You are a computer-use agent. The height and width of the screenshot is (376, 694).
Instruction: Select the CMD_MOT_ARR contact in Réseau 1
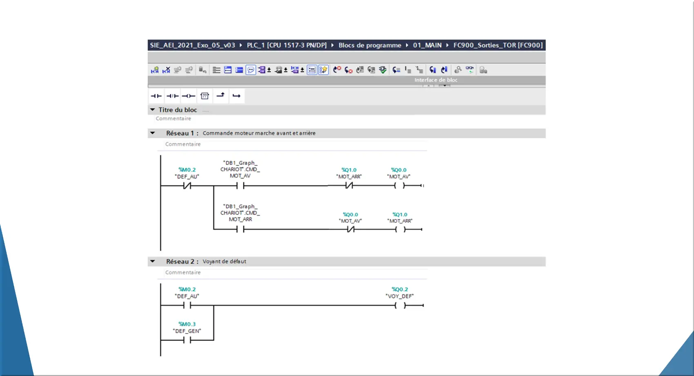point(240,229)
